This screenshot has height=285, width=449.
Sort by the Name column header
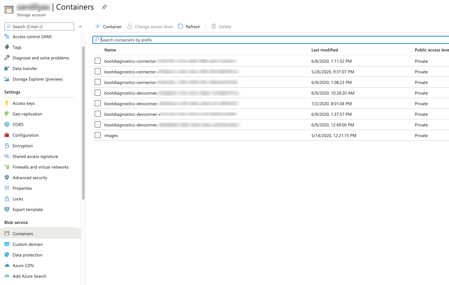110,50
